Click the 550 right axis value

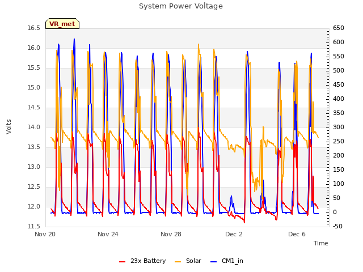339,57
